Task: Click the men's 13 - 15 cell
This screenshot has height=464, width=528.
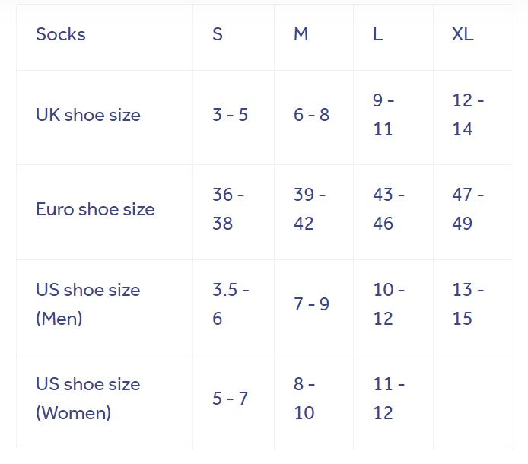Action: tap(468, 304)
